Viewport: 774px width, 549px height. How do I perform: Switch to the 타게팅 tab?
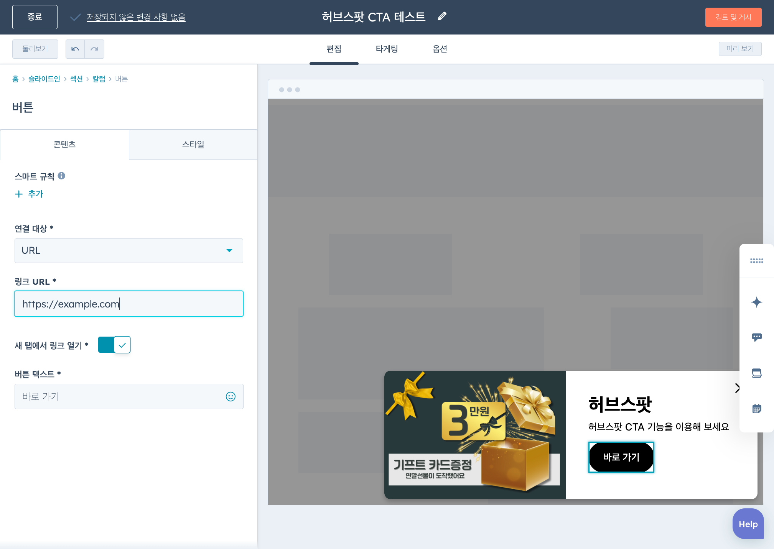point(387,49)
